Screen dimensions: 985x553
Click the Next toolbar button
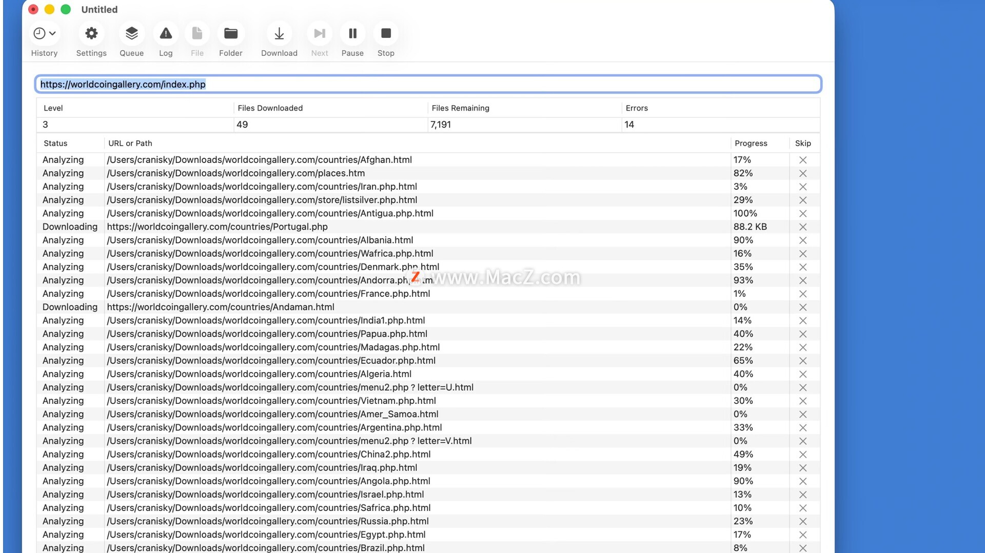pos(319,34)
